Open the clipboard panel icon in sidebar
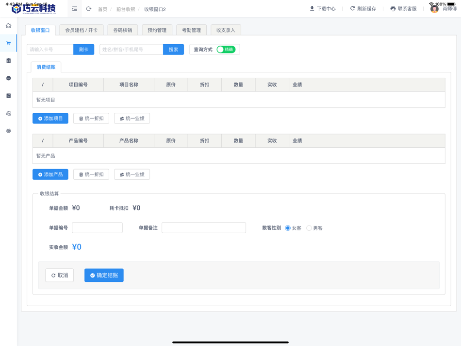 click(x=8, y=60)
